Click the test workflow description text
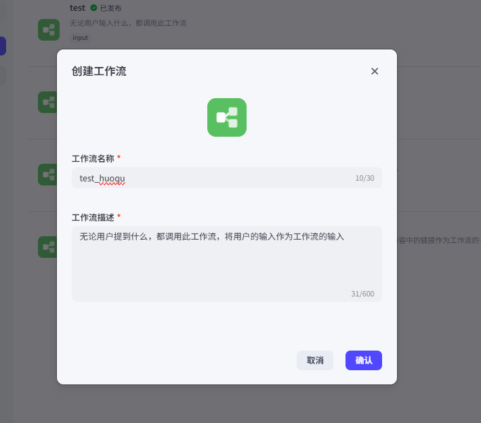The height and width of the screenshot is (423, 481). (x=128, y=23)
